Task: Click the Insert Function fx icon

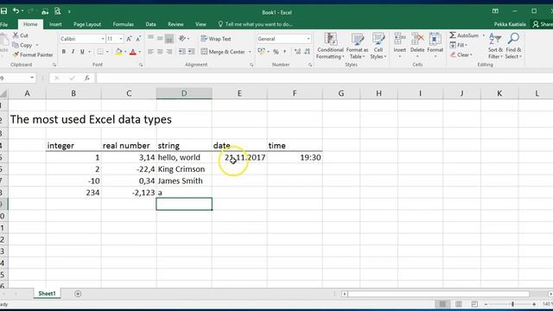Action: point(86,78)
